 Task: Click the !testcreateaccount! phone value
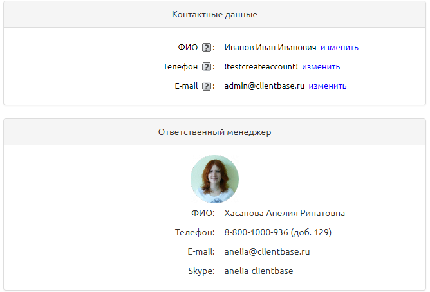(x=261, y=66)
